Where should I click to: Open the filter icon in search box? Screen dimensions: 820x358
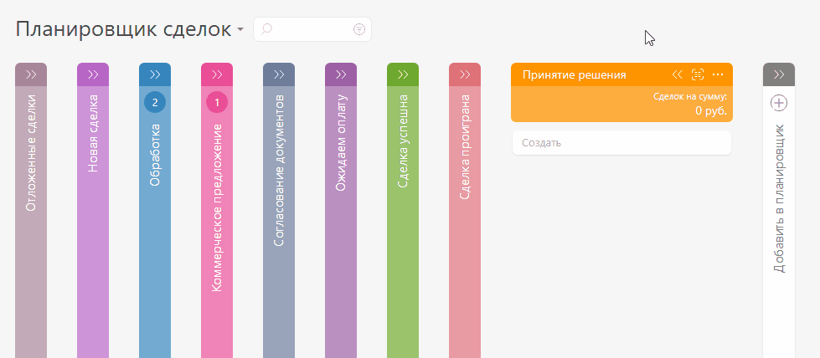click(x=358, y=29)
